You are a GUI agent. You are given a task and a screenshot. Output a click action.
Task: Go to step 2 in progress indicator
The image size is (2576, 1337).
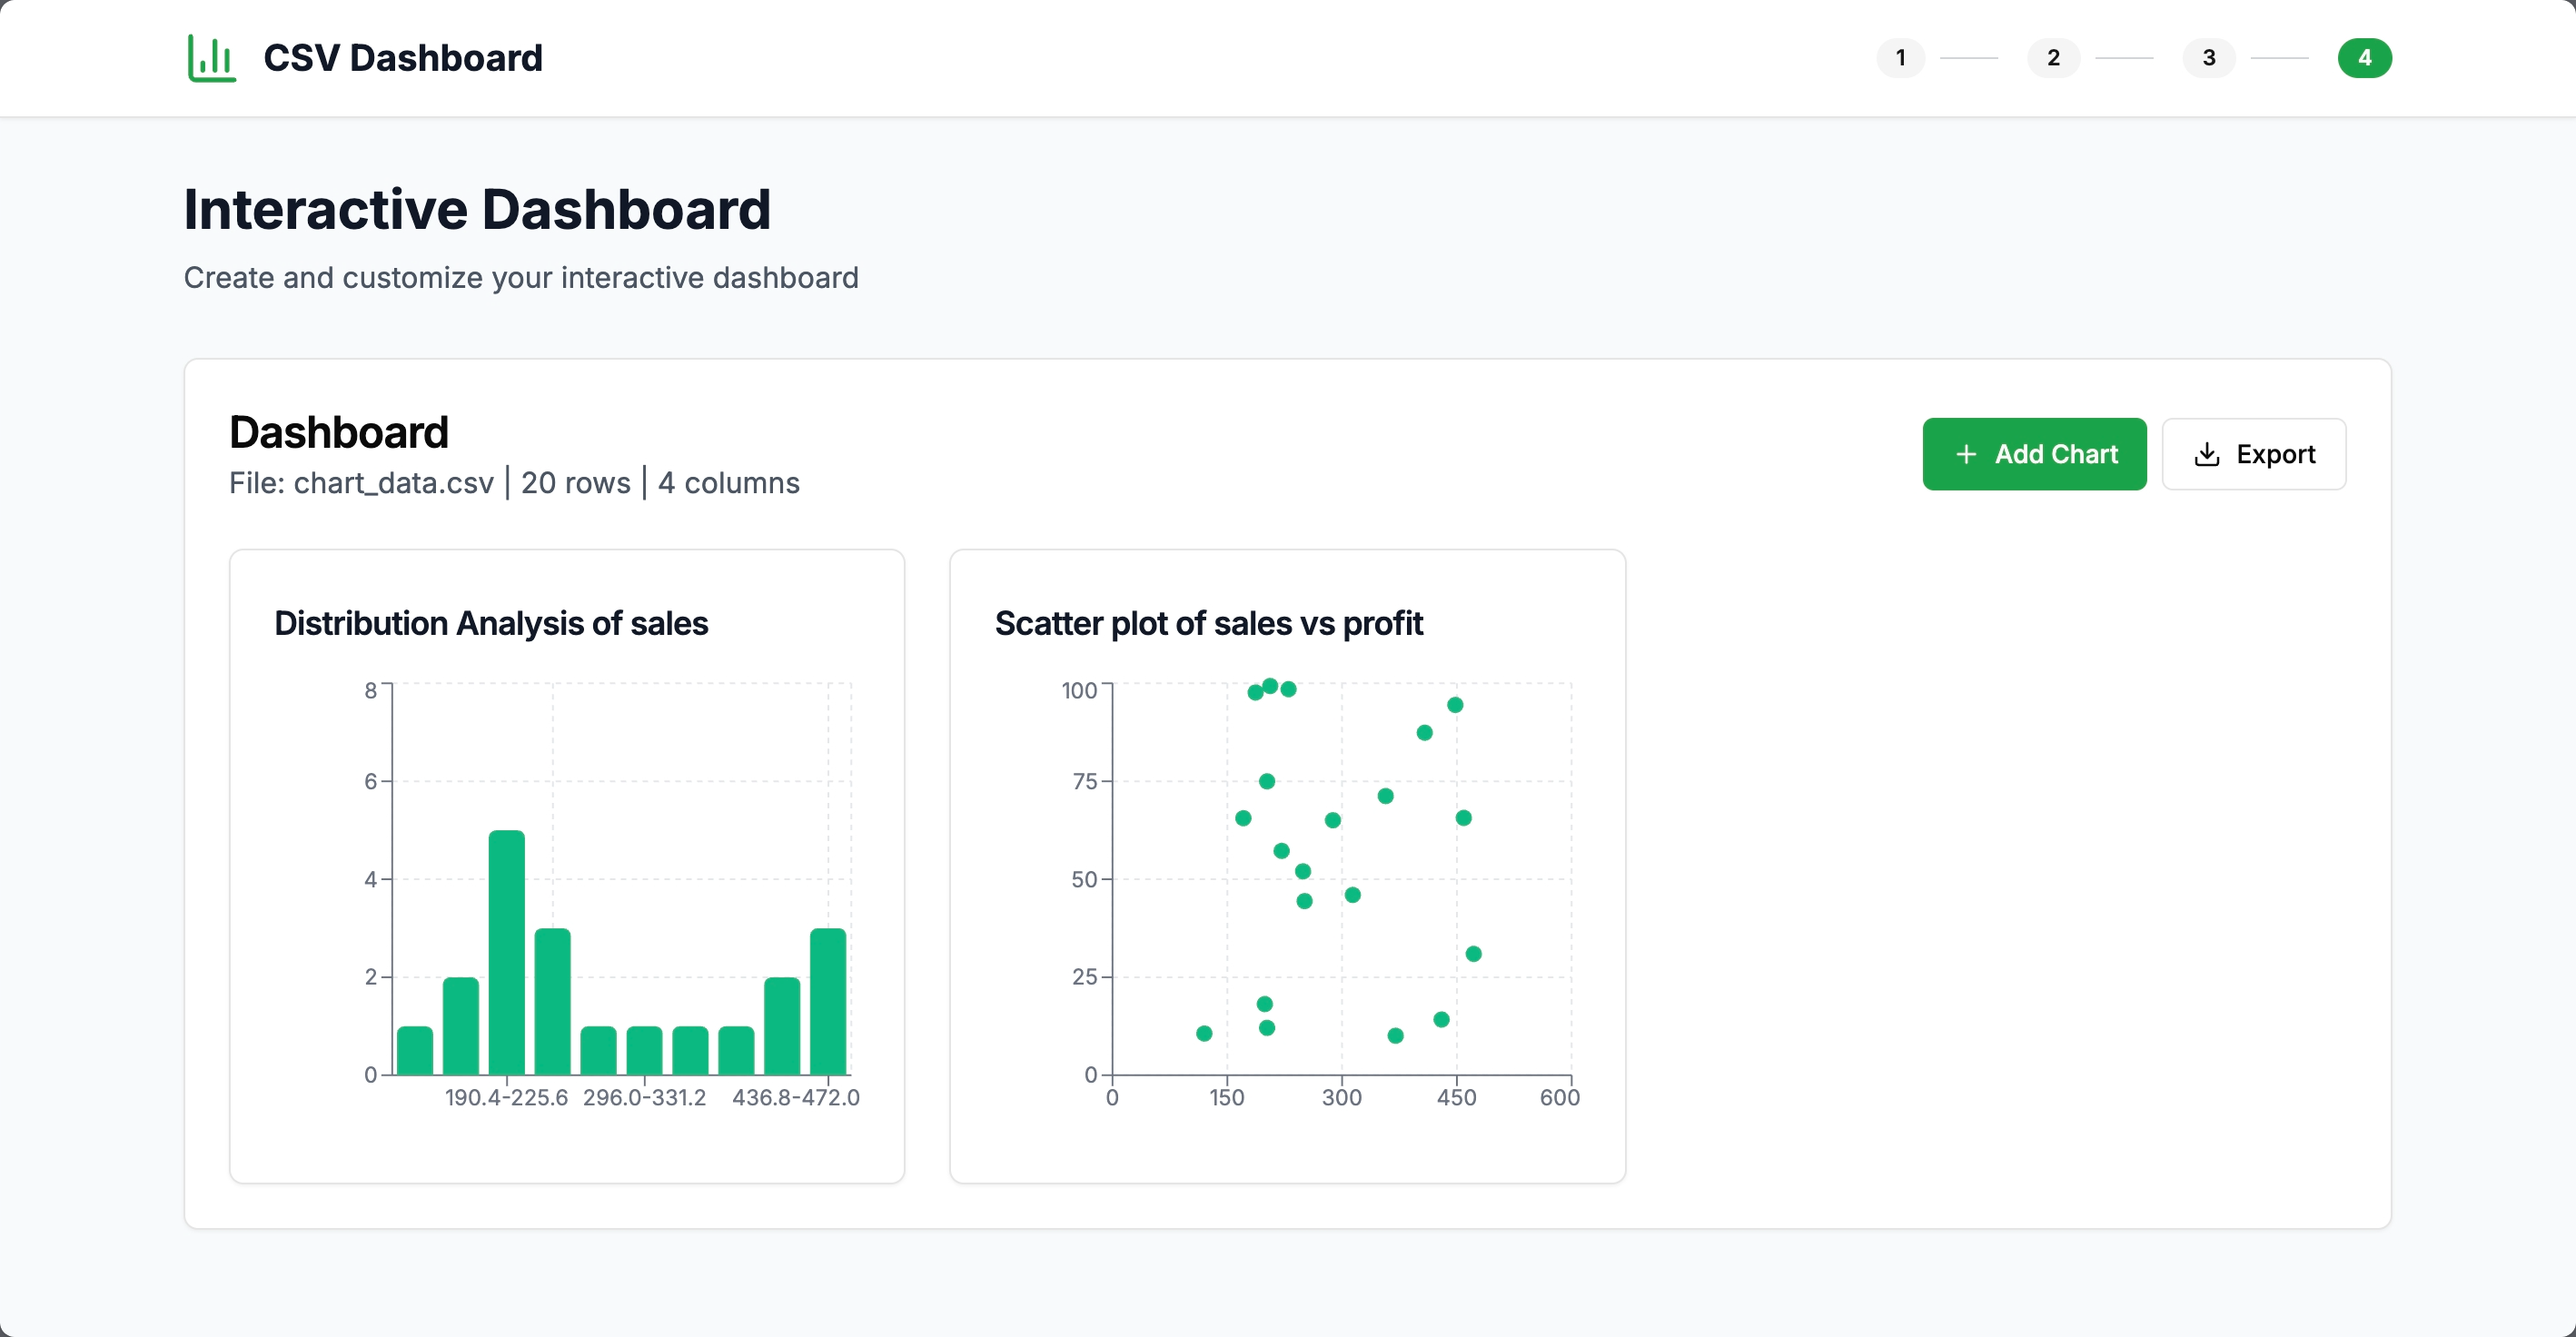(2053, 58)
